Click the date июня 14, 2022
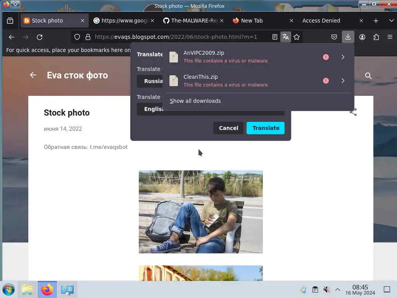 [63, 129]
